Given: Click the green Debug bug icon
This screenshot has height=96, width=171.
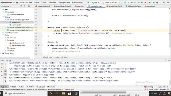Looking at the screenshot, I should 132,2.
